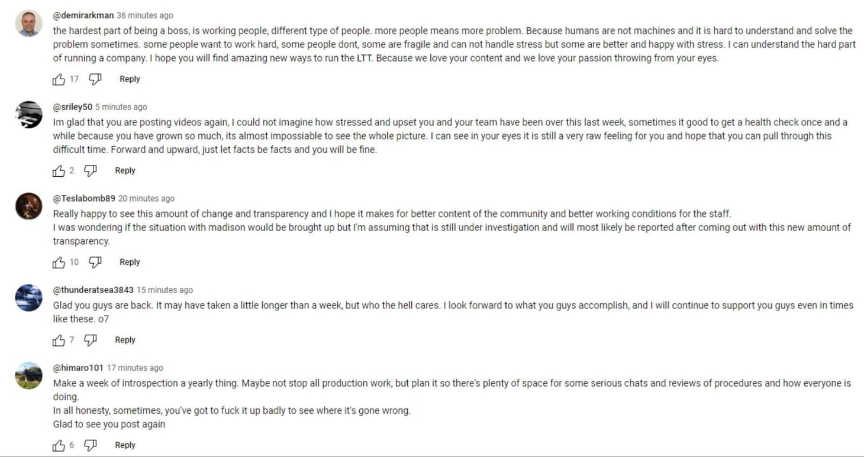Image resolution: width=864 pixels, height=457 pixels.
Task: Reply to @thunderatsea3843's comment
Action: coord(125,340)
